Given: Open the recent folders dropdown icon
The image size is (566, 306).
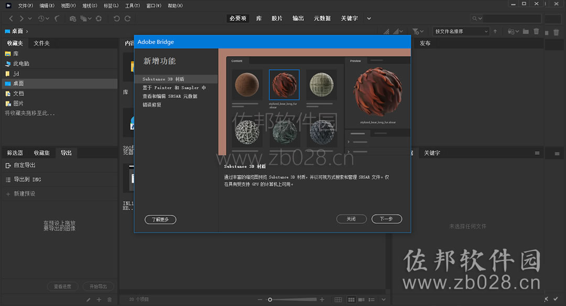Looking at the screenshot, I should (513, 31).
